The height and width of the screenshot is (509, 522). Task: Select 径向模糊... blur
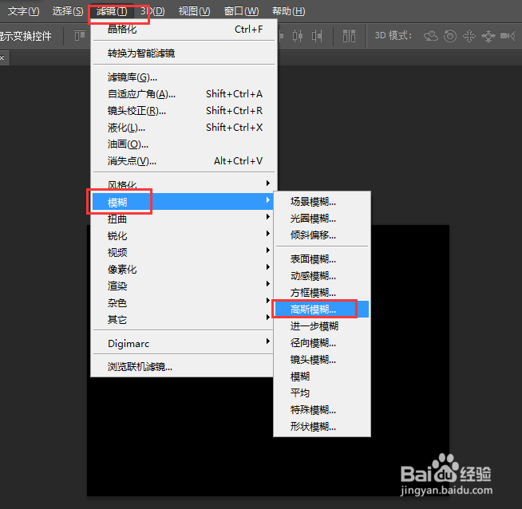coord(322,343)
